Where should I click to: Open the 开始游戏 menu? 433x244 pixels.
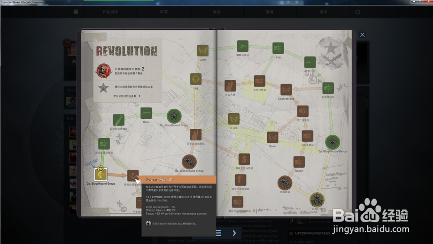tap(110, 12)
